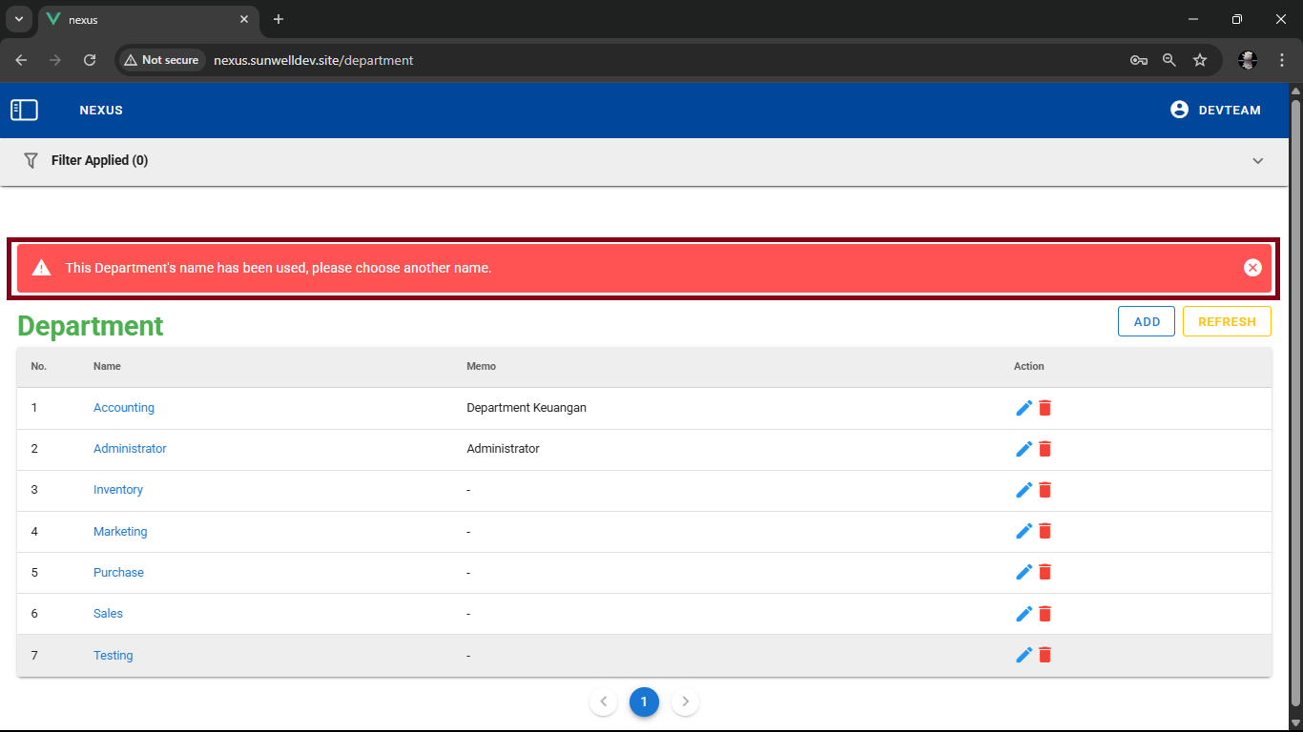Edit the Testing department with pencil icon
1303x732 pixels.
click(x=1024, y=655)
